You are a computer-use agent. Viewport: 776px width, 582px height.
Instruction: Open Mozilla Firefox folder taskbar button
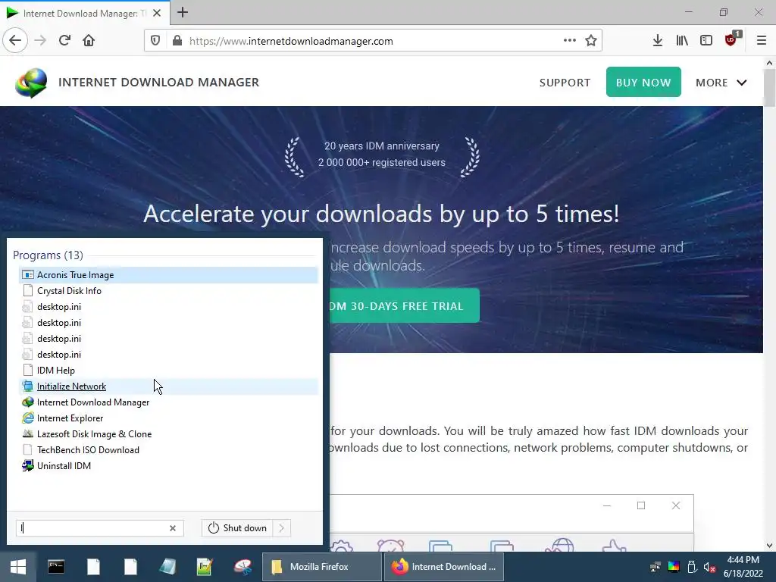tap(321, 567)
